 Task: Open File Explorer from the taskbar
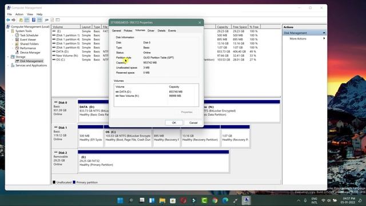point(162,200)
